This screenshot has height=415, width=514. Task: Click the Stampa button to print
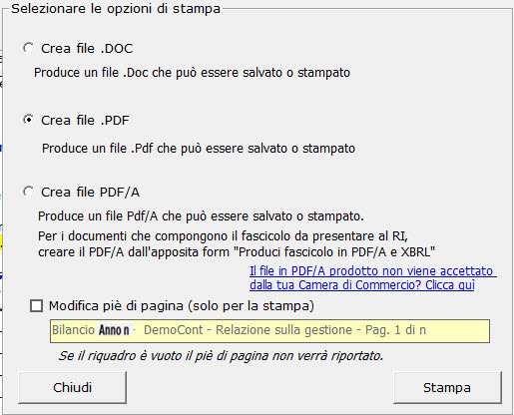point(447,387)
